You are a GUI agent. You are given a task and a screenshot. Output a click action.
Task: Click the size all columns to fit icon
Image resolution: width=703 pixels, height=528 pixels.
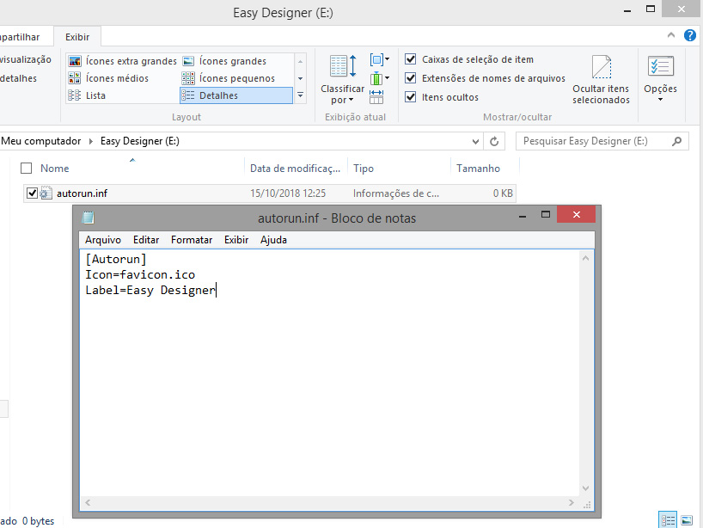coord(376,96)
